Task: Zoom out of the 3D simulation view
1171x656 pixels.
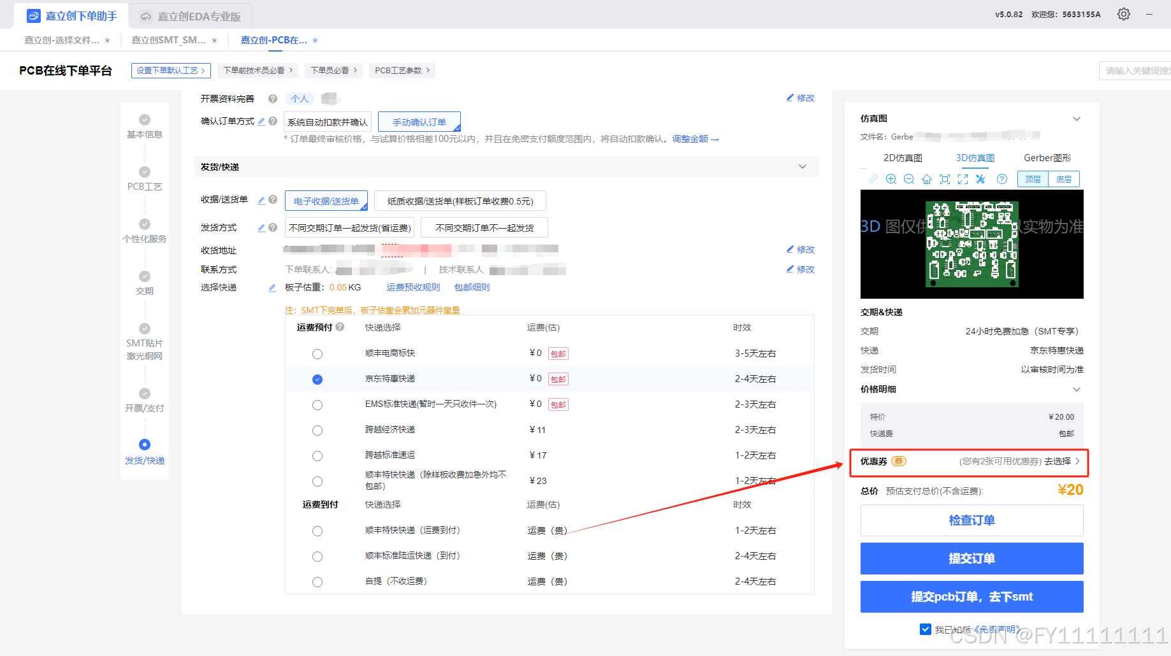Action: 909,179
